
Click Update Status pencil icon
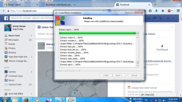39,27
